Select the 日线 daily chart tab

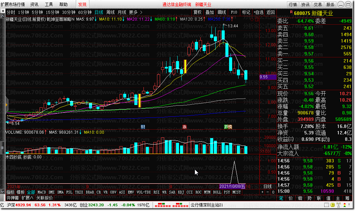[x=99, y=12]
